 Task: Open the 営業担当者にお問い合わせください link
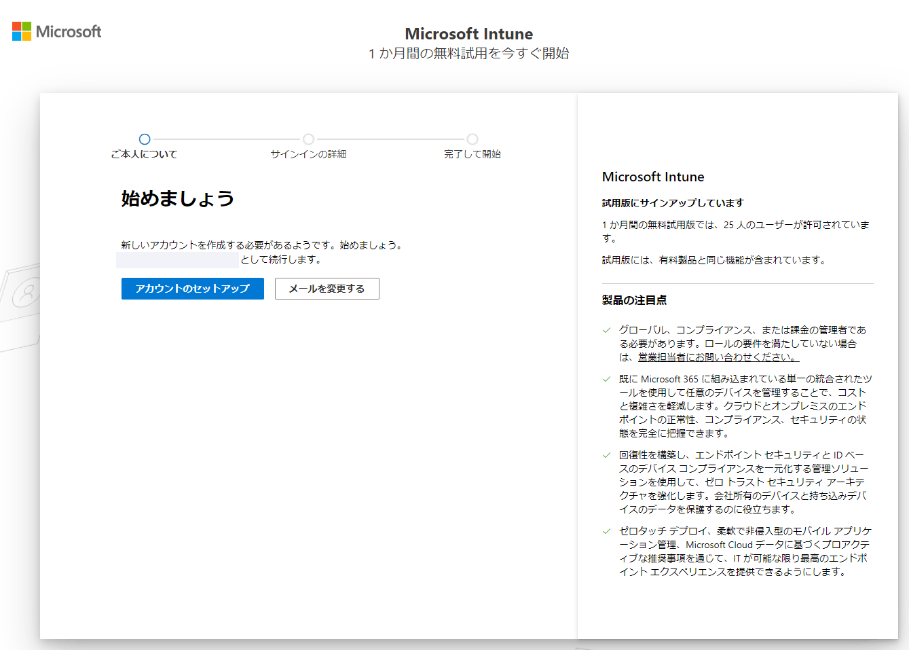click(x=718, y=357)
